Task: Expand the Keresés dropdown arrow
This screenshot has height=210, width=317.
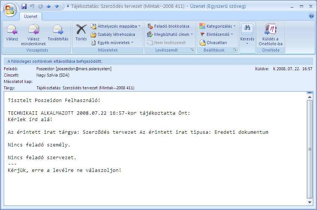Action: click(247, 43)
